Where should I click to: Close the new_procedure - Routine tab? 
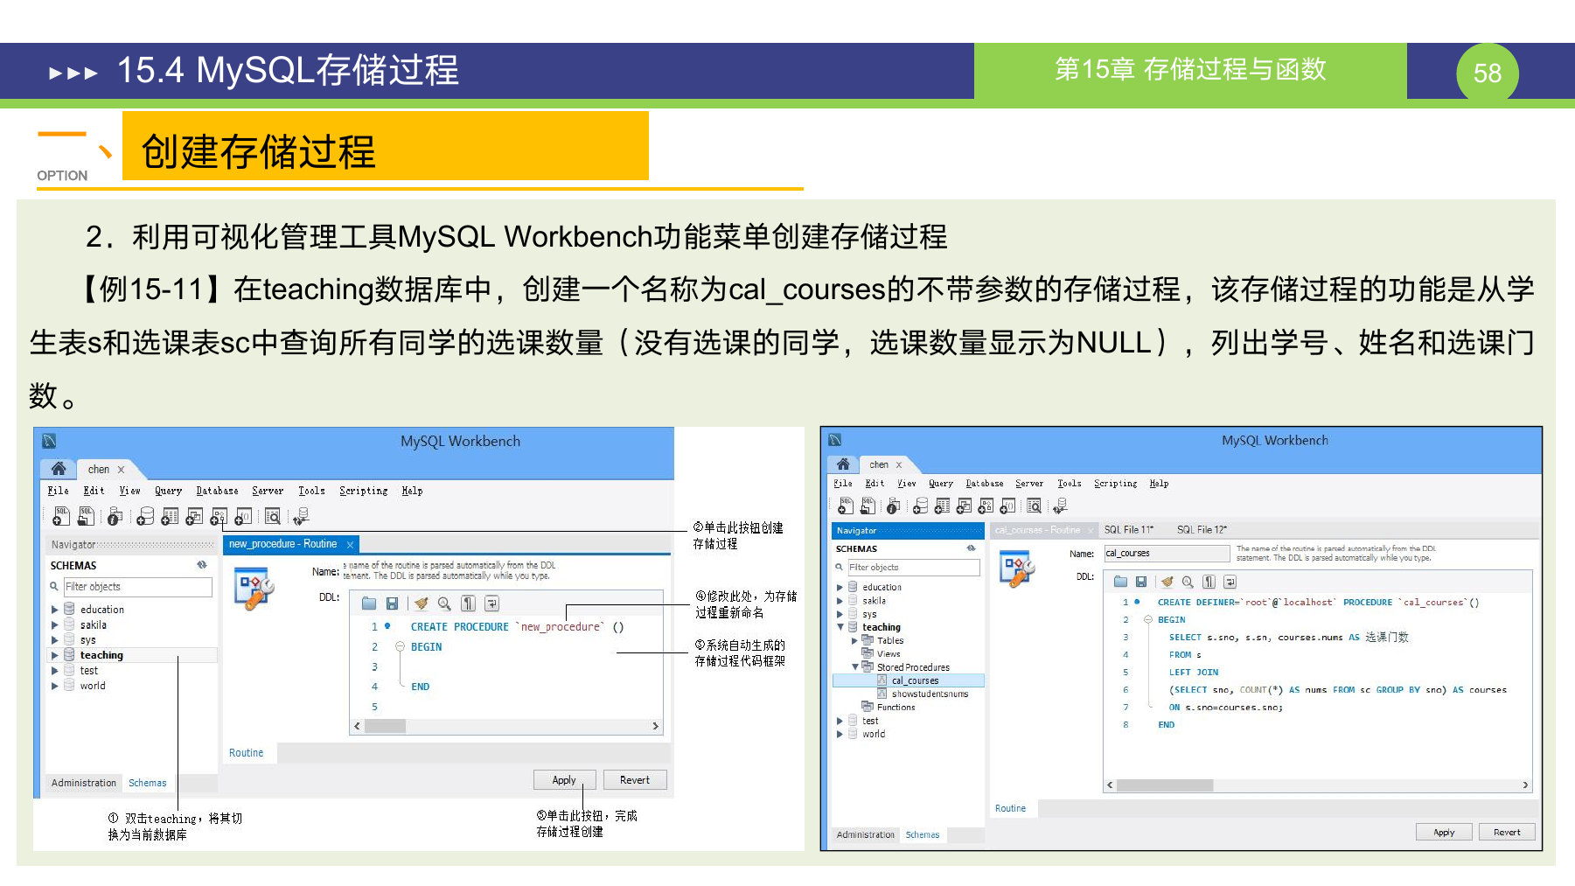[350, 545]
